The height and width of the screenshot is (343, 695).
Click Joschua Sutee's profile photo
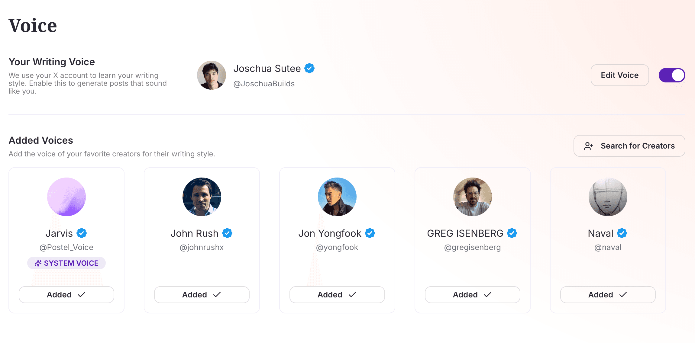[x=212, y=75]
